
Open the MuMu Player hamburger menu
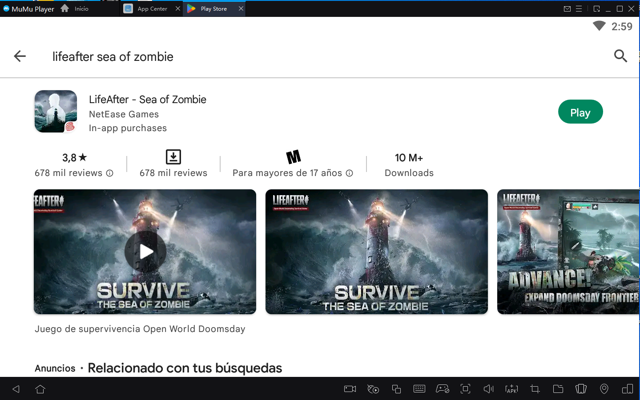(x=579, y=9)
